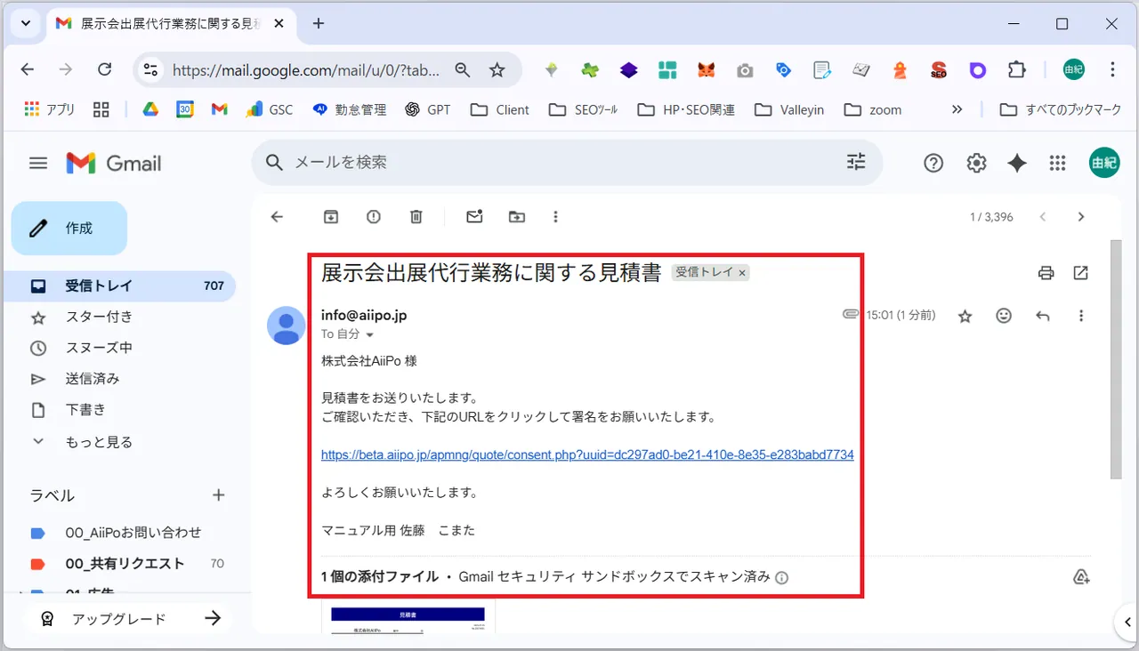Click the vertical scrollbar of the email
The height and width of the screenshot is (651, 1139).
point(1116,359)
